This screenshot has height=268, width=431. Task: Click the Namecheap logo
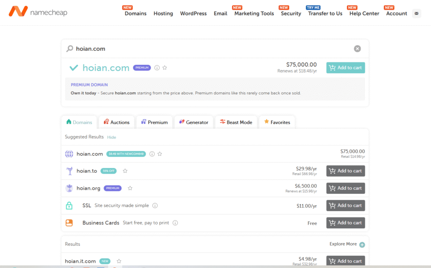[x=38, y=12]
